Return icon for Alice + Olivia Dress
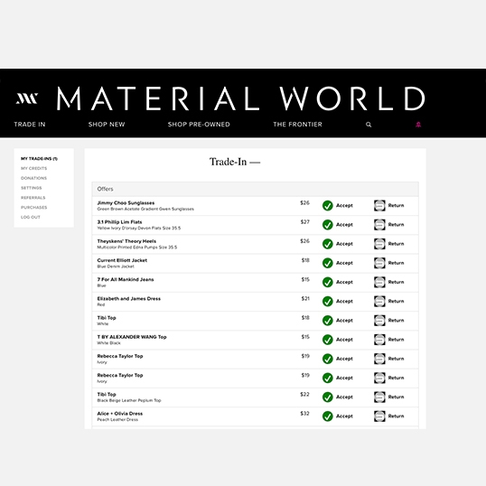Viewport: 486px width, 486px height. (379, 416)
